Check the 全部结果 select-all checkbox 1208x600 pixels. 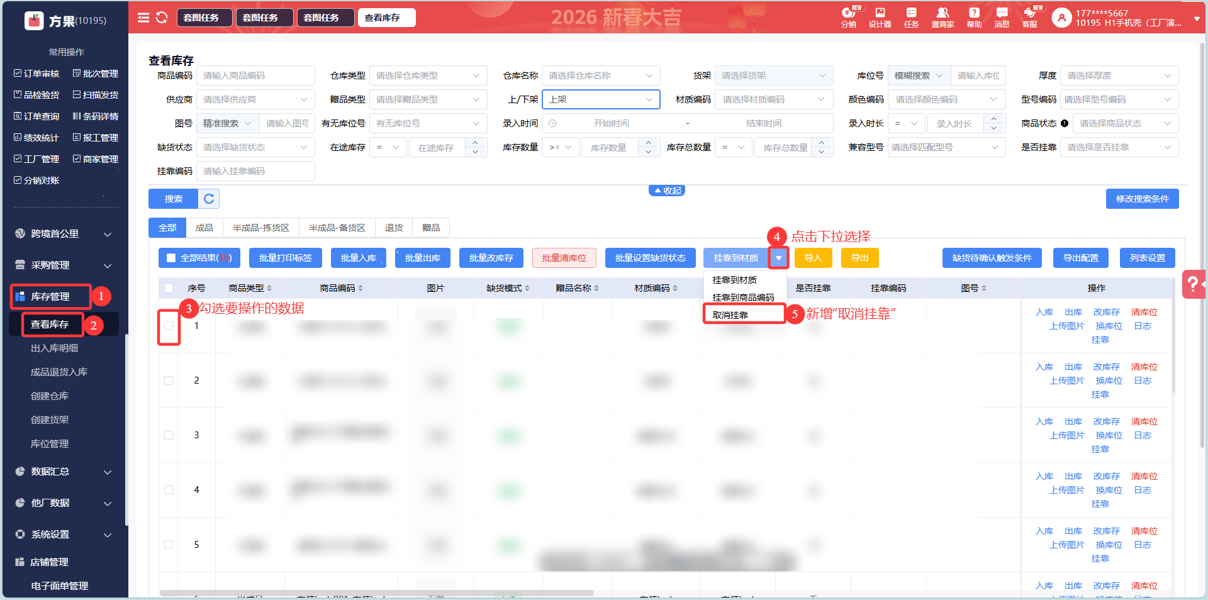coord(171,258)
